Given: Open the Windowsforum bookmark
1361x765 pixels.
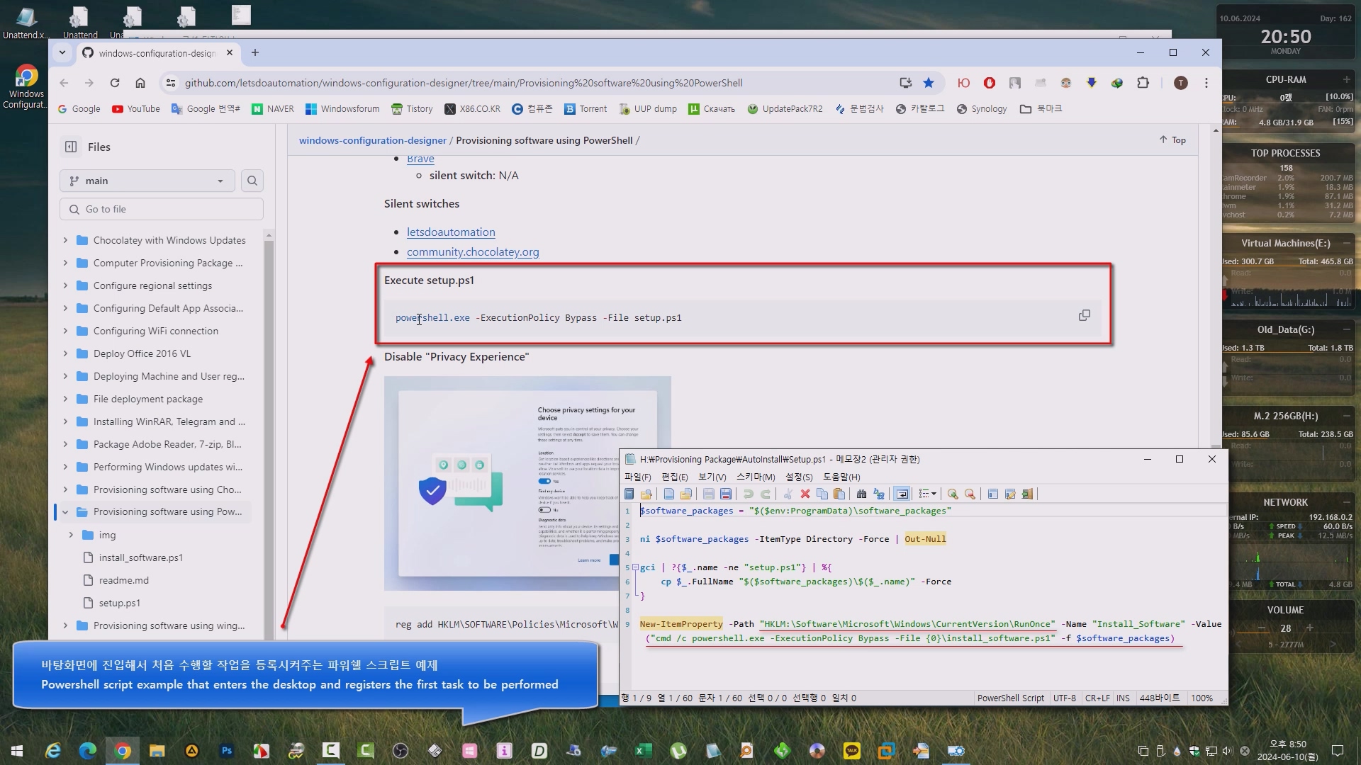Looking at the screenshot, I should point(342,108).
